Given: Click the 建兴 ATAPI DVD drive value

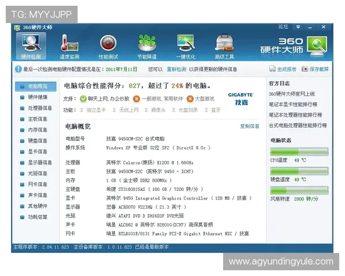Looking at the screenshot, I should [x=145, y=216].
